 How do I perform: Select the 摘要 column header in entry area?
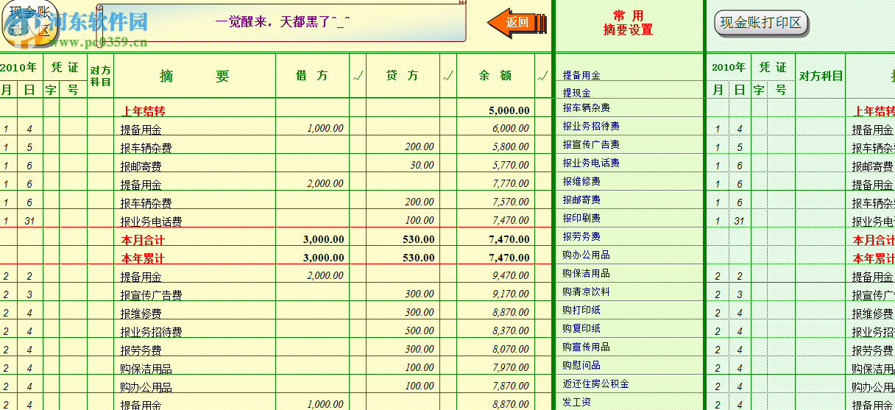coord(194,76)
